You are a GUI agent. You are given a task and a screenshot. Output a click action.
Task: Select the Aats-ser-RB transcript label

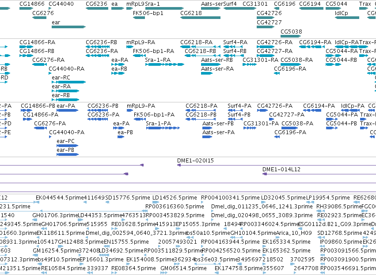click(217, 60)
